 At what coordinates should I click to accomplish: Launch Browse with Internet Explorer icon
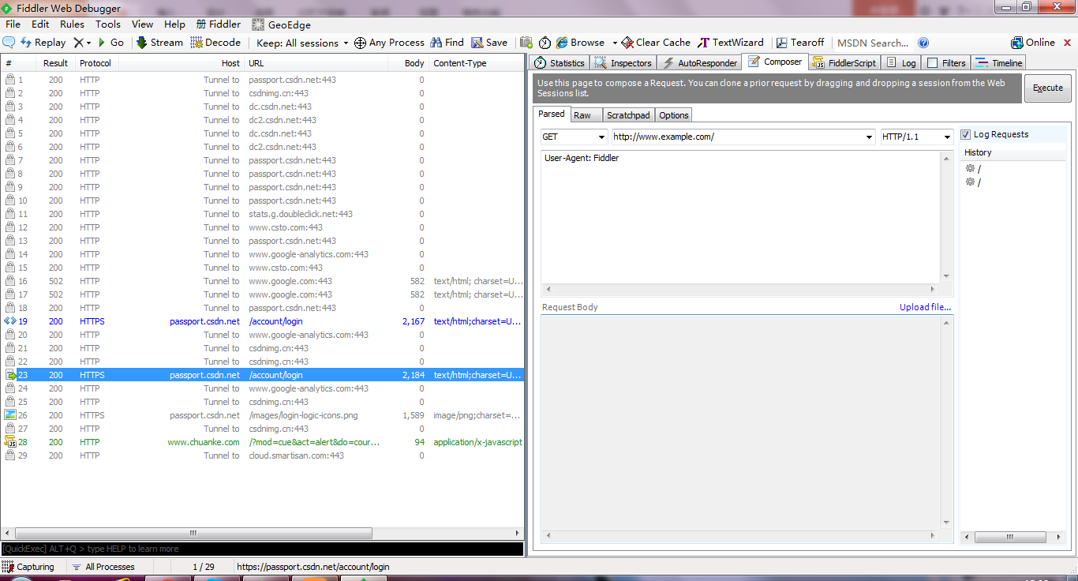580,43
